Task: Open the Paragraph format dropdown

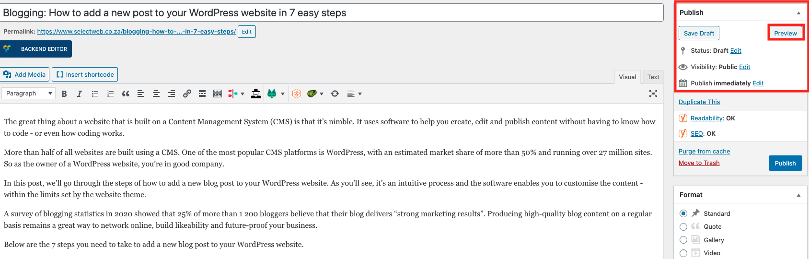Action: [x=28, y=94]
